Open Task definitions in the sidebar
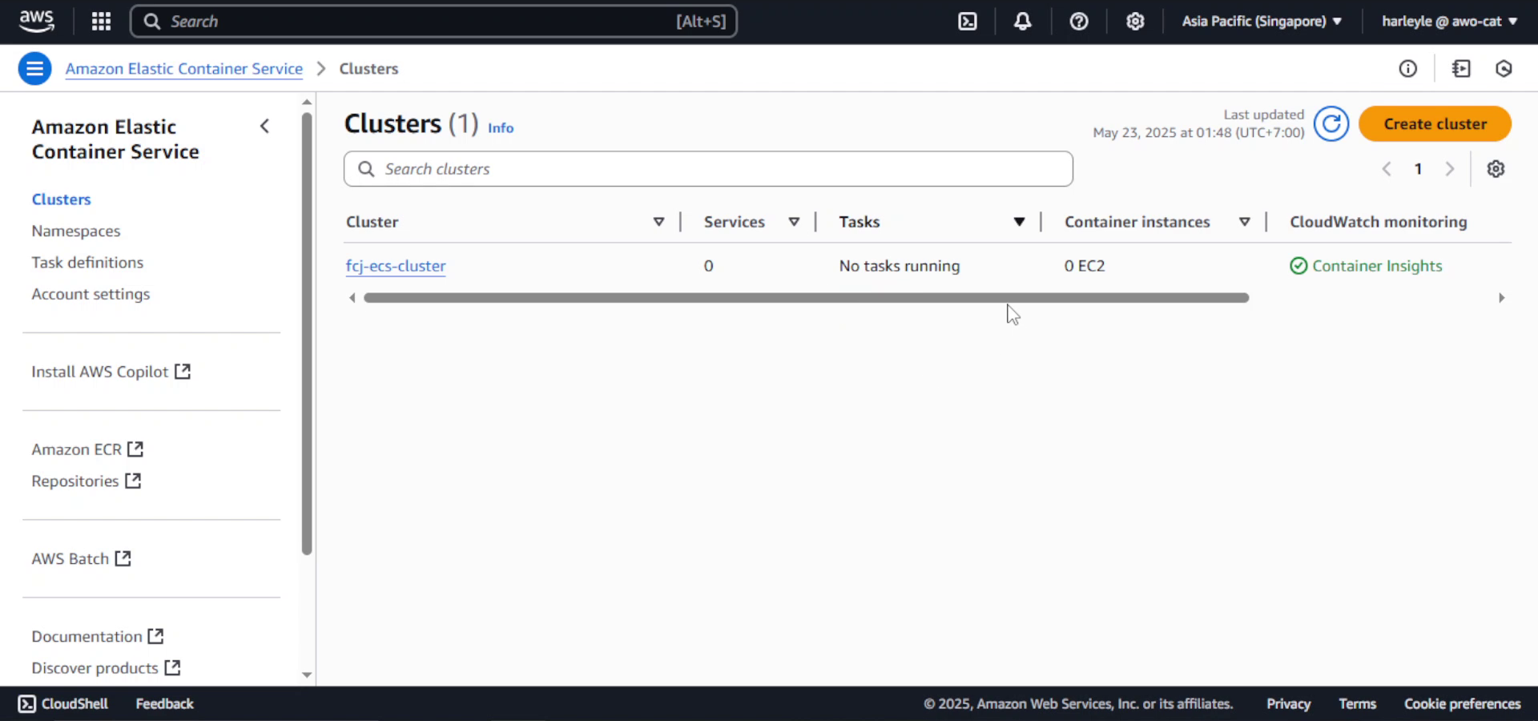Image resolution: width=1538 pixels, height=721 pixels. coord(87,263)
